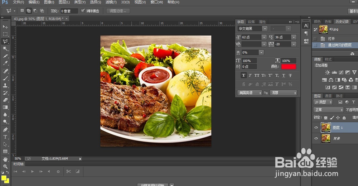Select the Polygonal Lasso tool in toolbox
The image size is (358, 186).
pyautogui.click(x=5, y=41)
